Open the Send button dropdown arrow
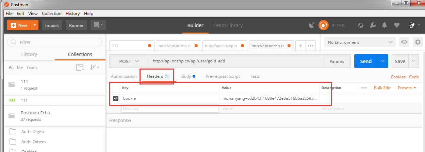The width and height of the screenshot is (425, 152). point(383,61)
